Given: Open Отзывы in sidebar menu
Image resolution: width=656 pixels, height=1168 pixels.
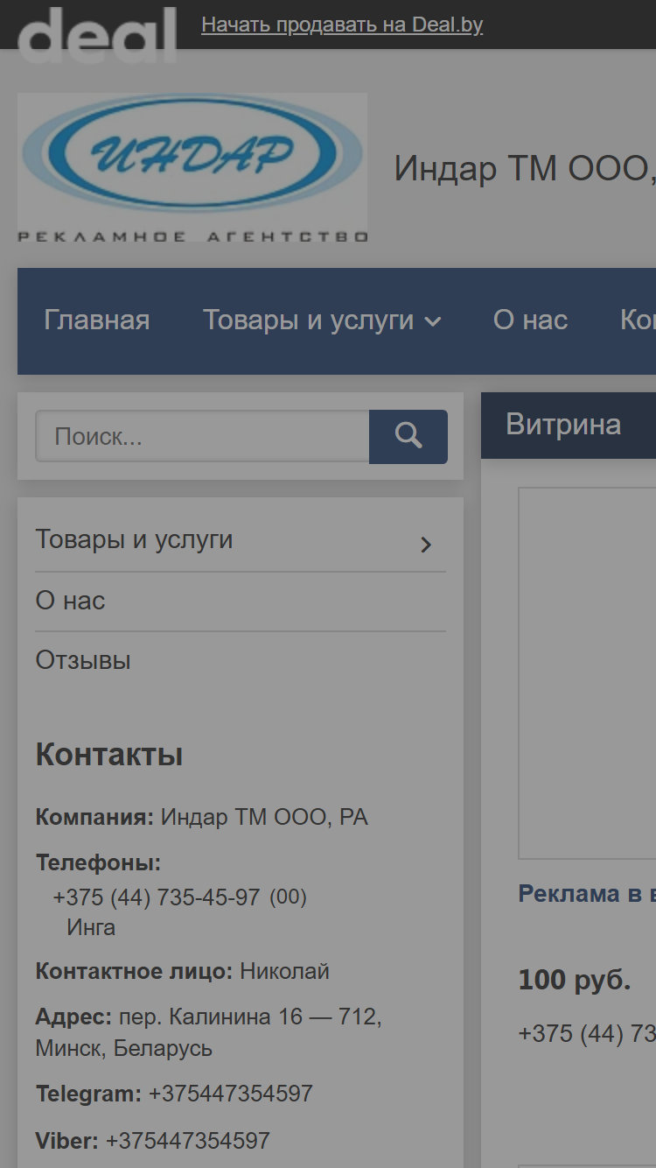Looking at the screenshot, I should pyautogui.click(x=83, y=660).
